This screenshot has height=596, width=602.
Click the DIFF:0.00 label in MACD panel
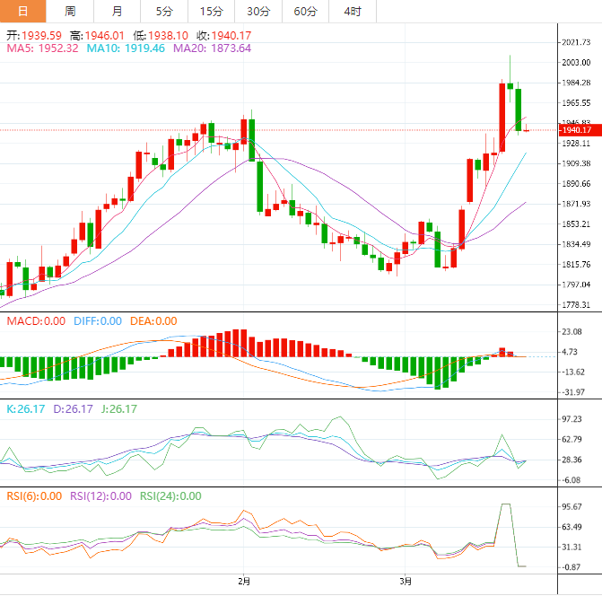(x=97, y=320)
